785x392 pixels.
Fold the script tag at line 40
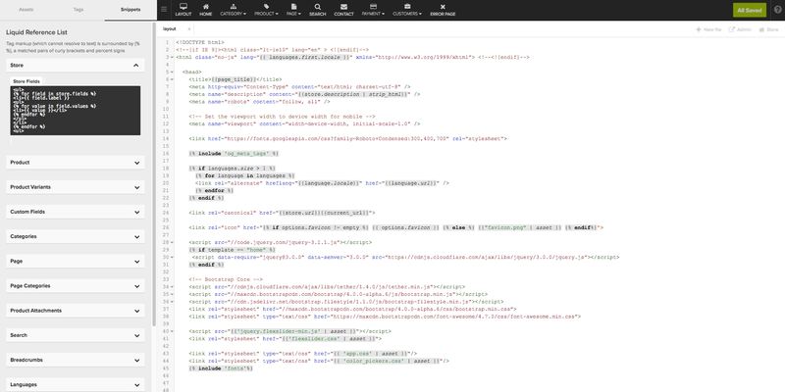[173, 331]
